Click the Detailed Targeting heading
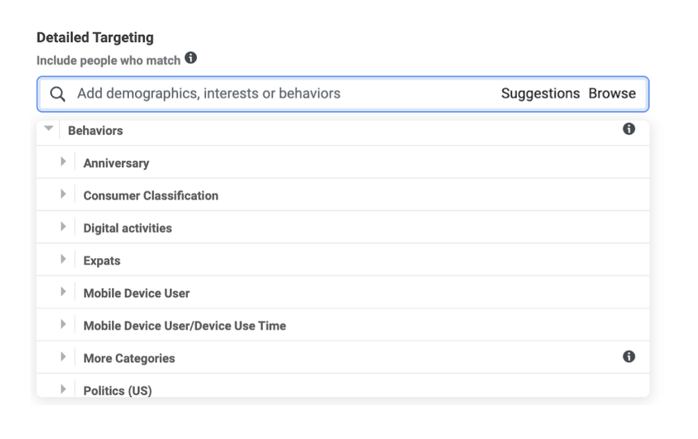This screenshot has height=439, width=698. tap(95, 37)
